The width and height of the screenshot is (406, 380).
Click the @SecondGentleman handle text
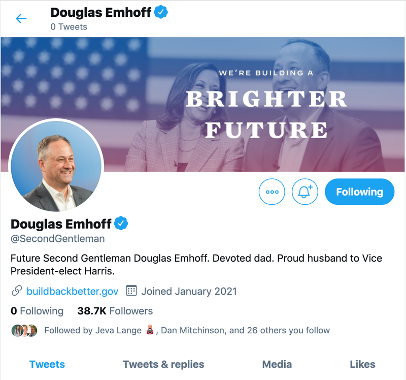coord(58,238)
